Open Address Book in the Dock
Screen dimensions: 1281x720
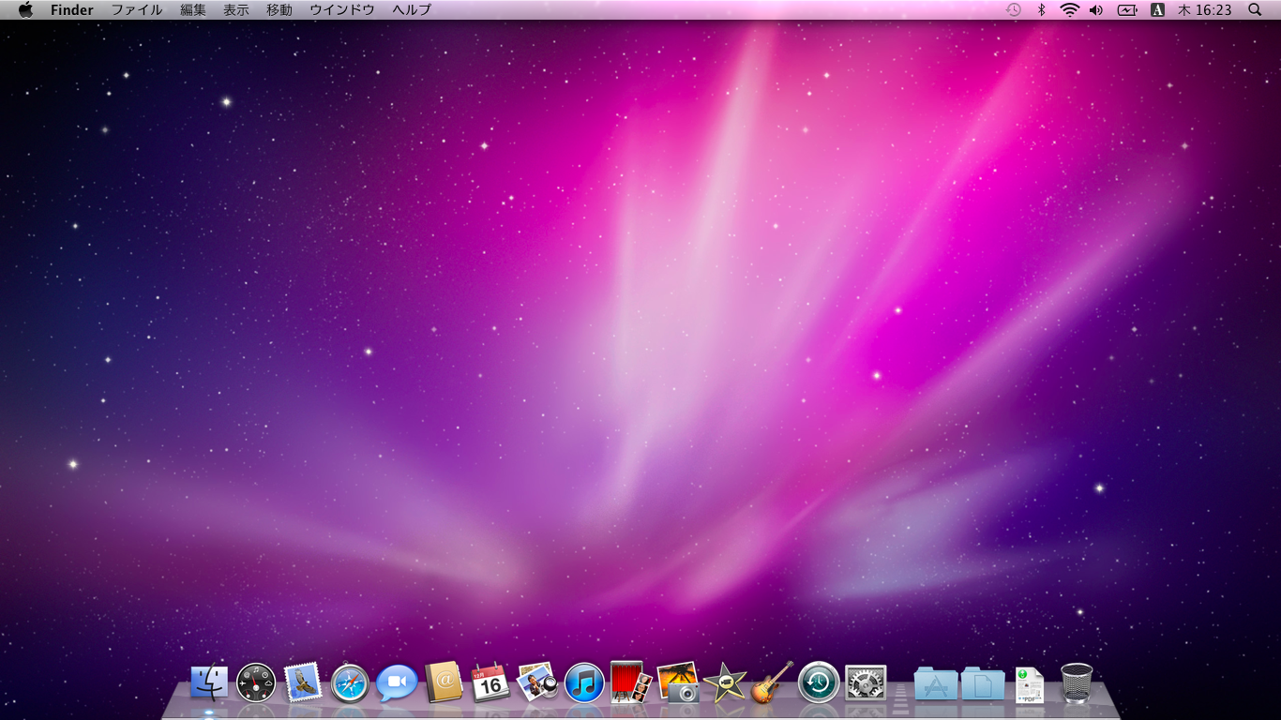(444, 682)
